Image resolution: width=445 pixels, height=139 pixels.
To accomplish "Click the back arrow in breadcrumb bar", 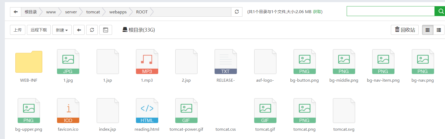I will (16, 12).
